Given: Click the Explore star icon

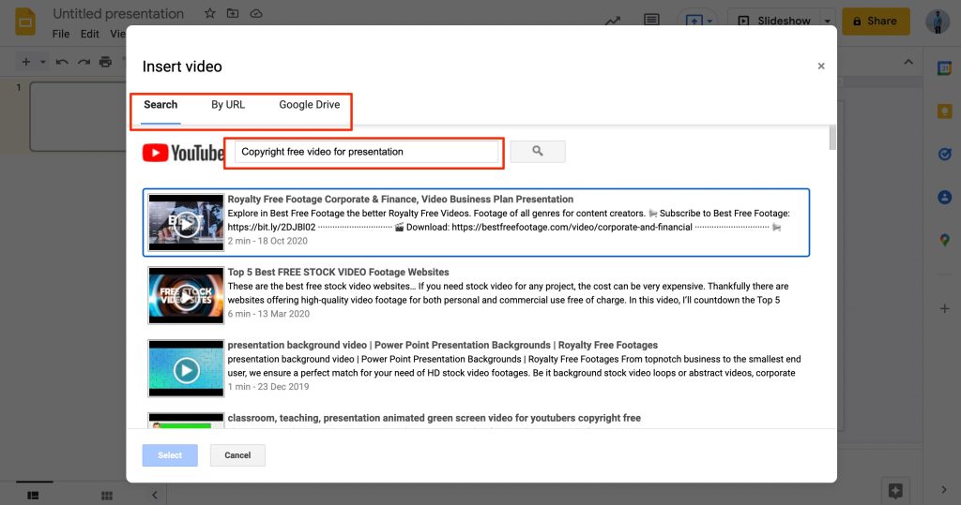Looking at the screenshot, I should coord(895,490).
